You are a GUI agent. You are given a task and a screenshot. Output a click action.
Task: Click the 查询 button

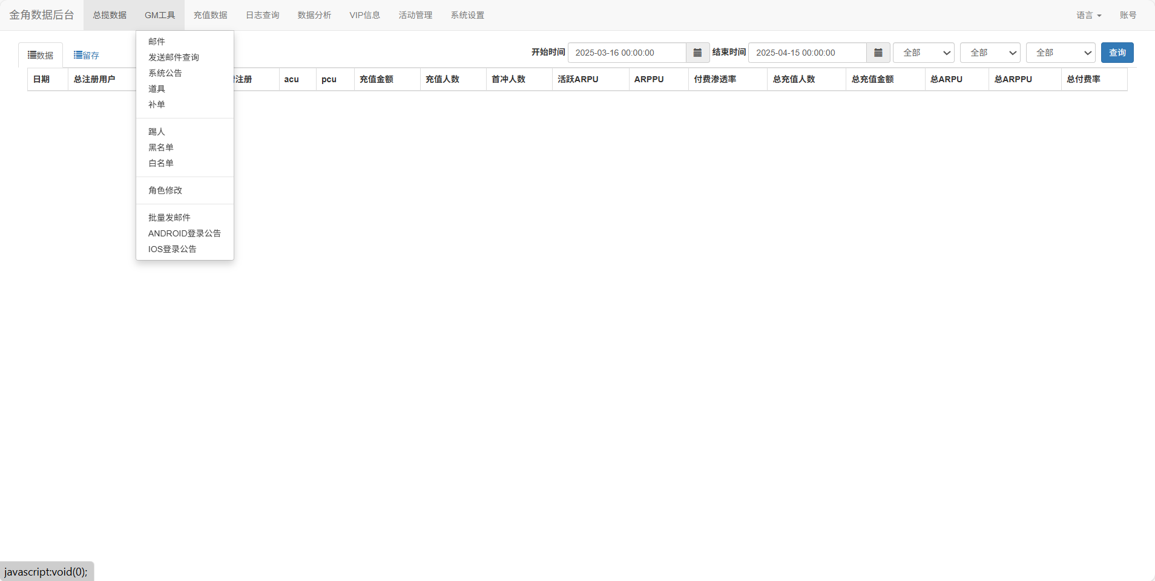(x=1117, y=53)
